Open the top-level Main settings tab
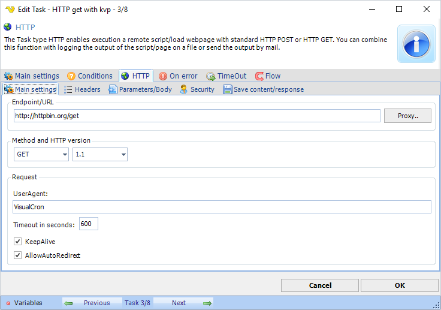441x310 pixels. [32, 76]
